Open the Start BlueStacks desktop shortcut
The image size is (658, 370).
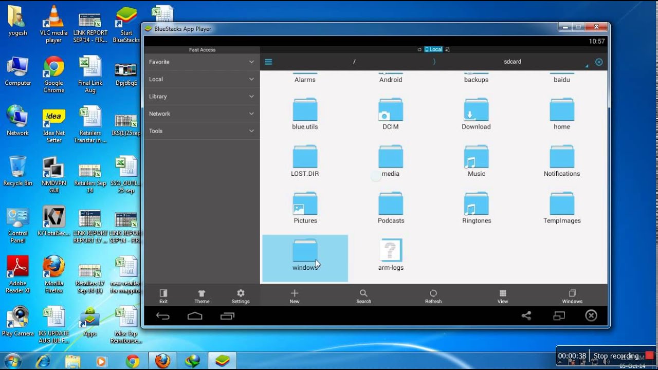pyautogui.click(x=126, y=25)
